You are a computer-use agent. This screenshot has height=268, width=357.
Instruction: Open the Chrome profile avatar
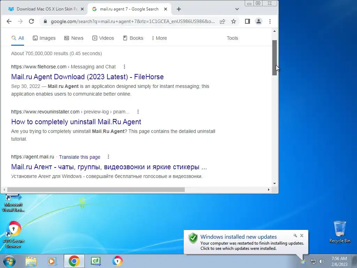click(259, 21)
